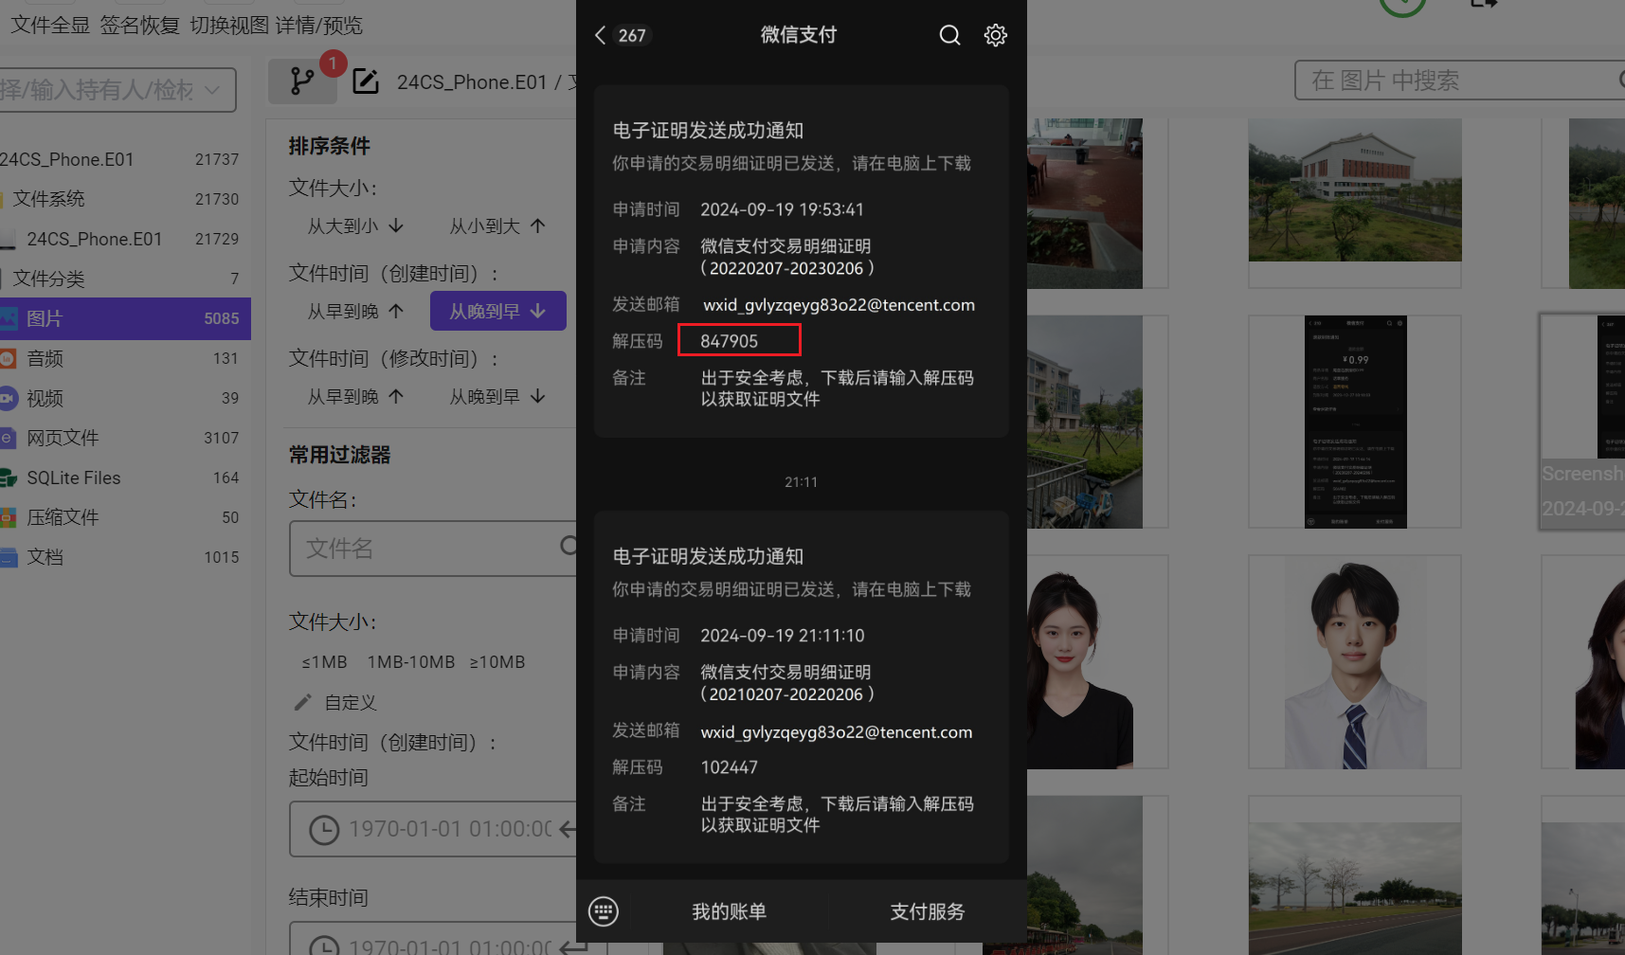Open 我的账单 in WeChat Pay footer

click(729, 911)
